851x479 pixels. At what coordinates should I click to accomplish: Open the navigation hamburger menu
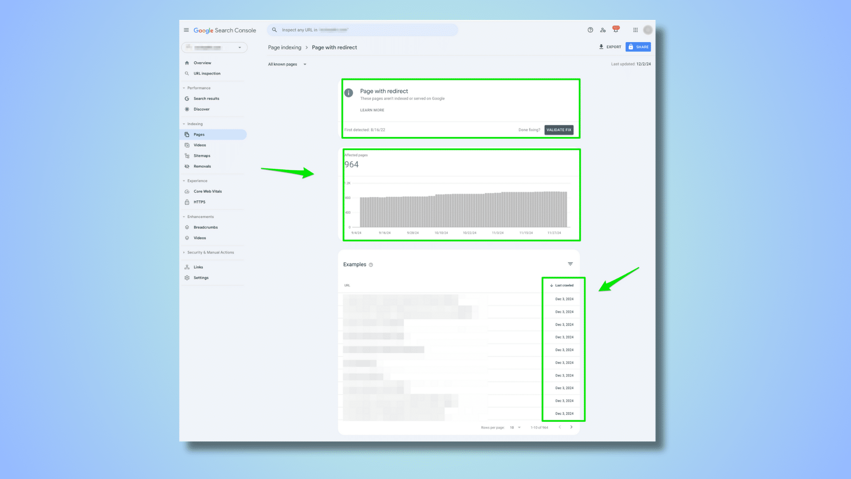pyautogui.click(x=186, y=30)
